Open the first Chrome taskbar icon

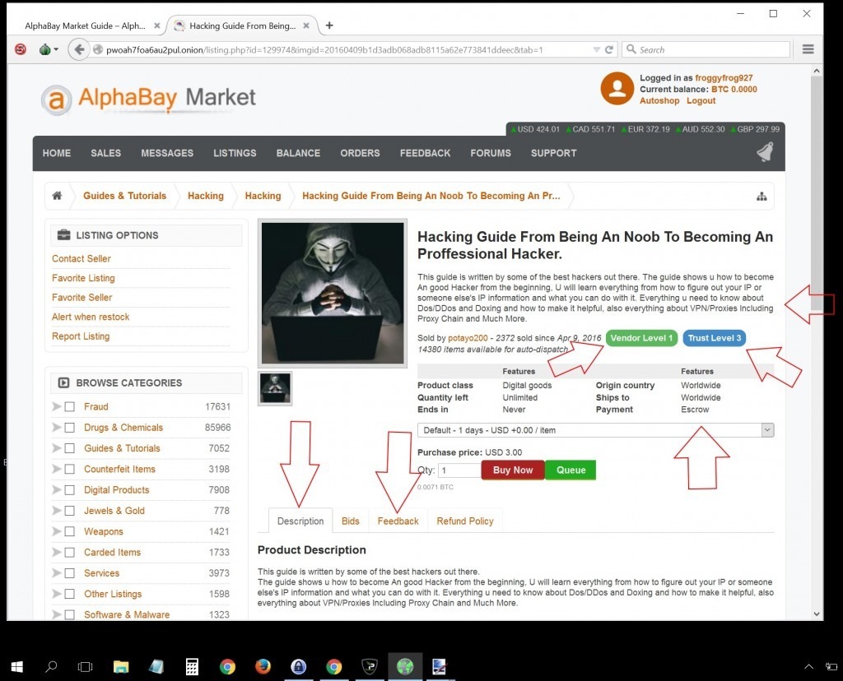click(x=227, y=667)
